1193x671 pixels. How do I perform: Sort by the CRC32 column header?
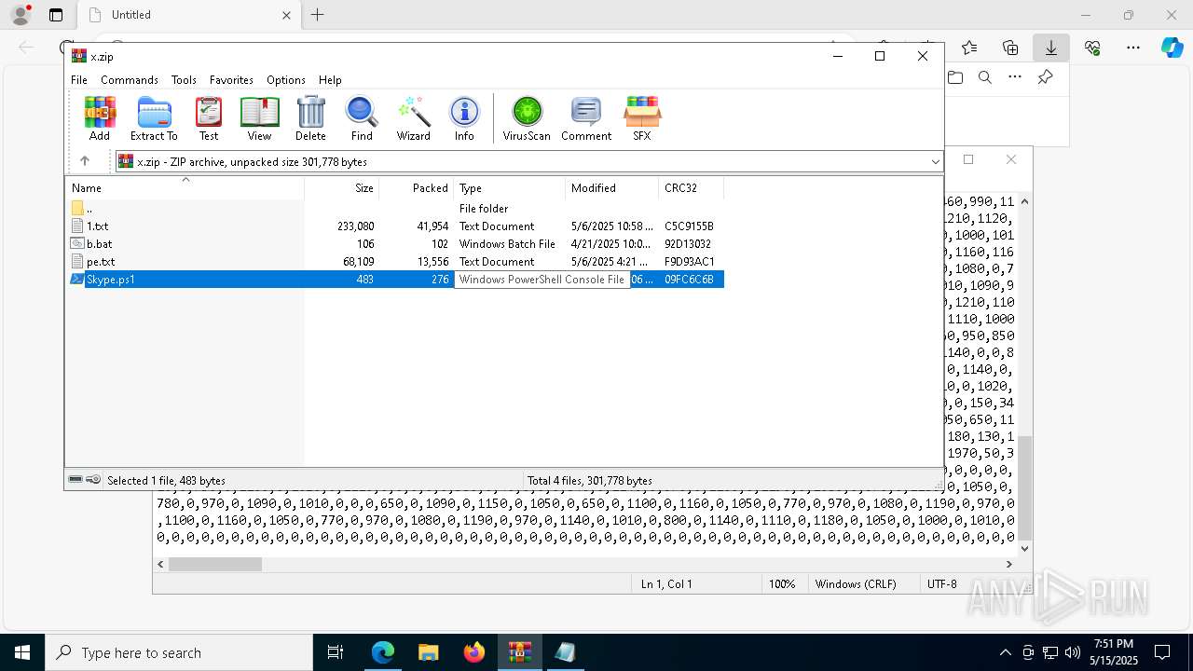(691, 188)
